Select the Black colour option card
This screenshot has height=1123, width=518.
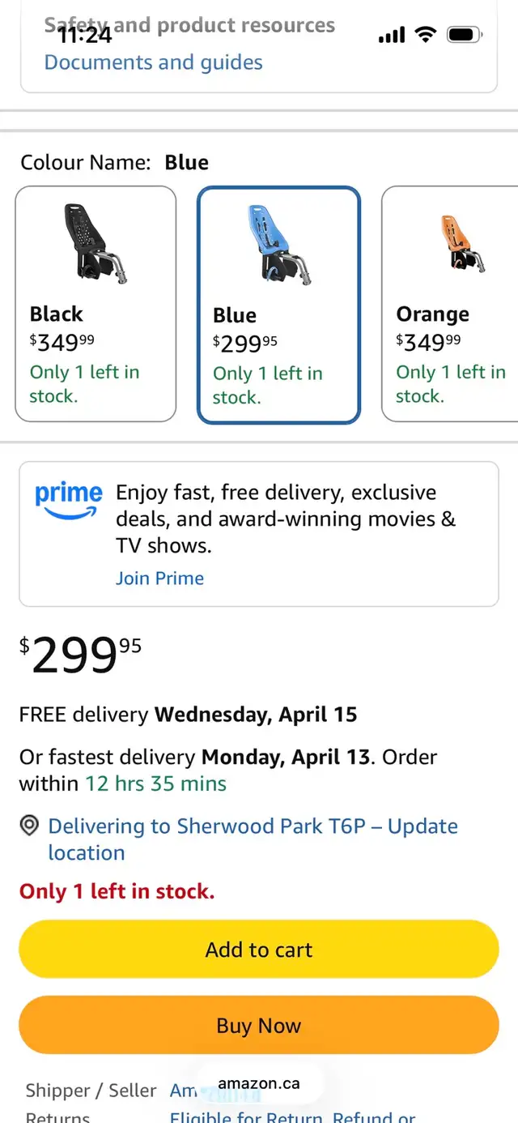[x=96, y=348]
